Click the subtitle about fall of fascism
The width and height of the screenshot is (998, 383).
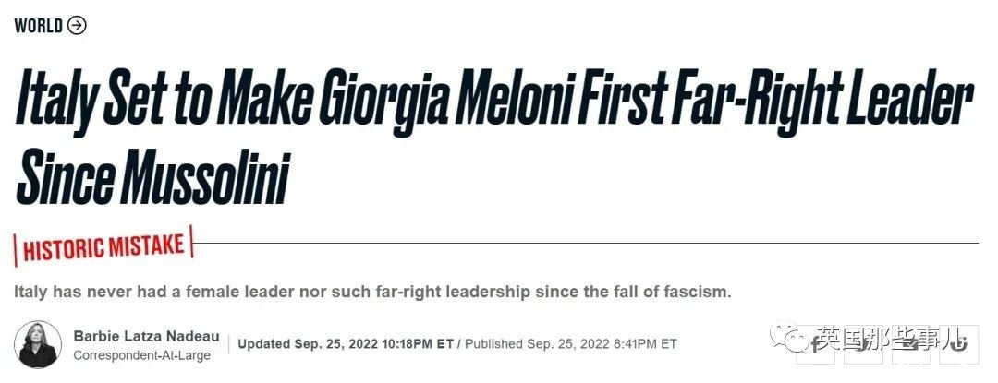[x=373, y=293]
